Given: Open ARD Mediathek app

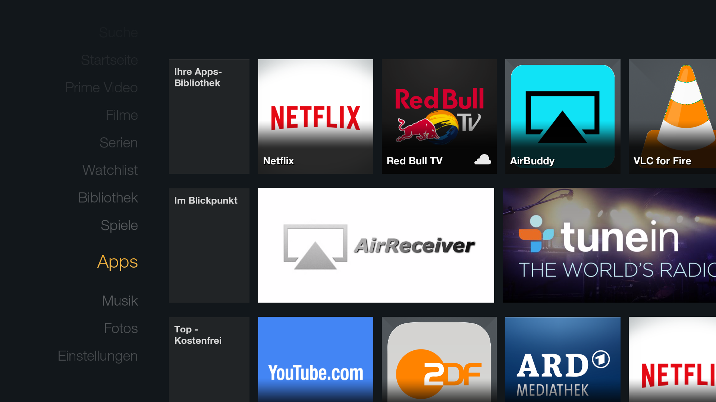Looking at the screenshot, I should click(563, 359).
